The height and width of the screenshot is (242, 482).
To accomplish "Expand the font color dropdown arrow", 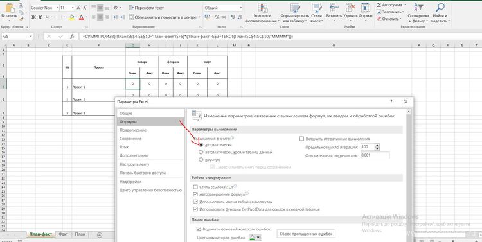I will [86, 17].
